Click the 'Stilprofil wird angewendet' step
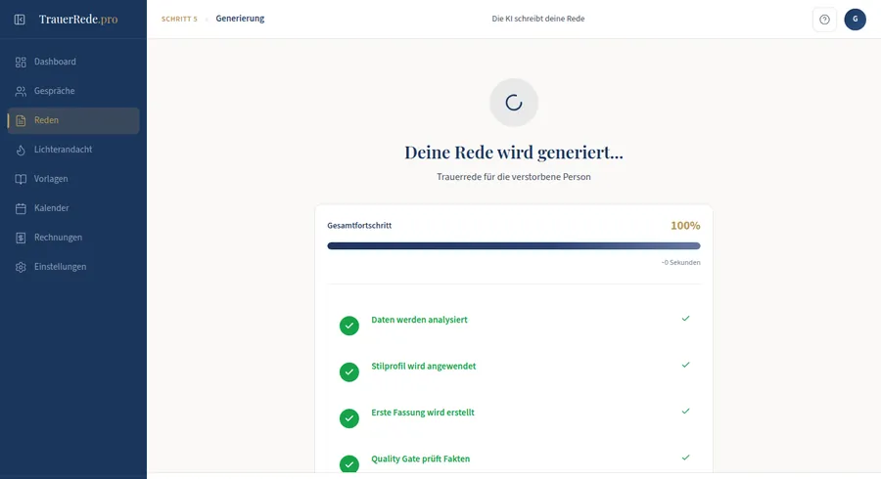The height and width of the screenshot is (479, 881). coord(423,367)
